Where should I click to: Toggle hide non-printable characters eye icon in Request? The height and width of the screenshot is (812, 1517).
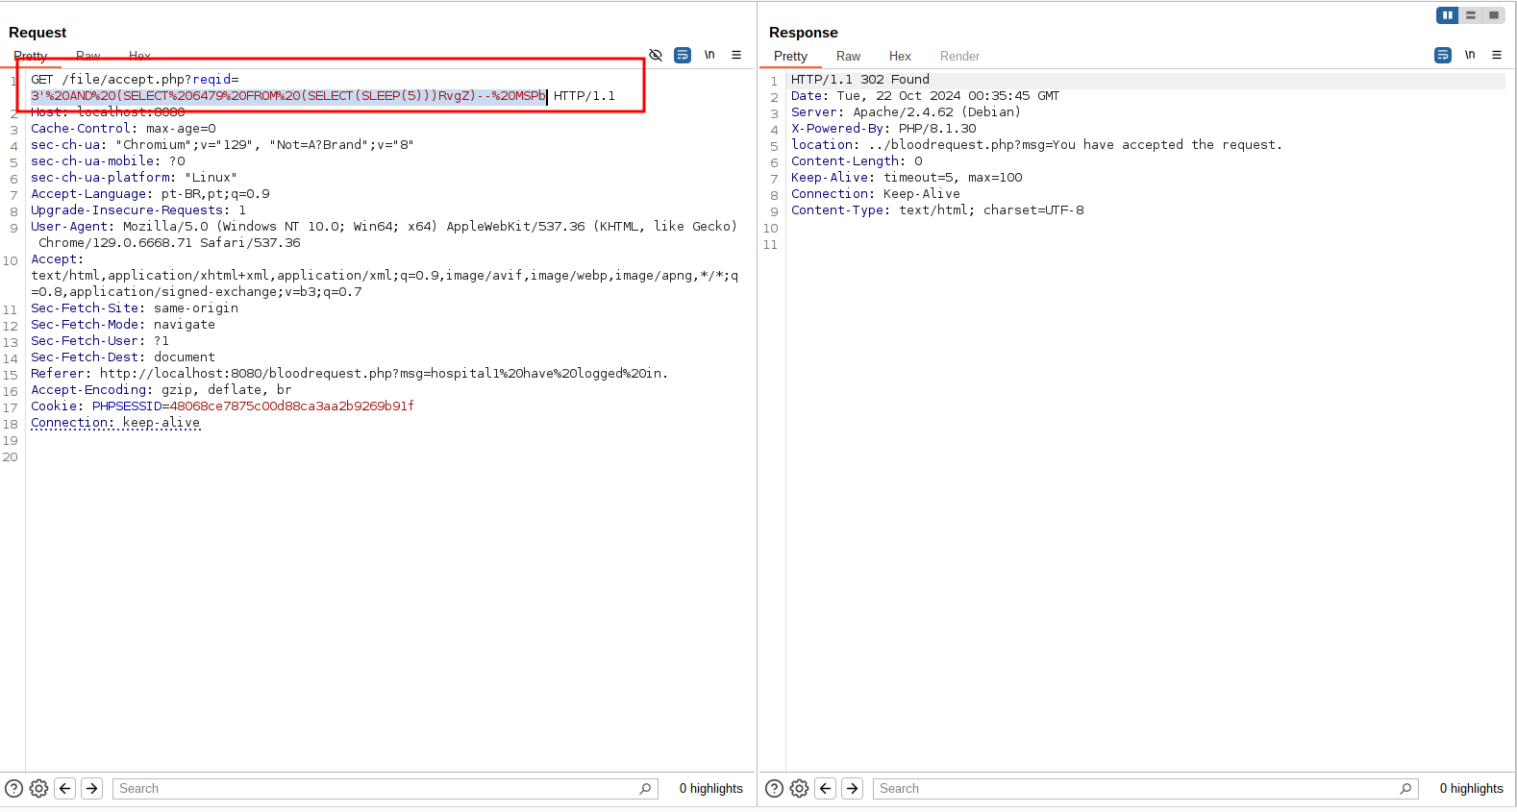pos(656,55)
